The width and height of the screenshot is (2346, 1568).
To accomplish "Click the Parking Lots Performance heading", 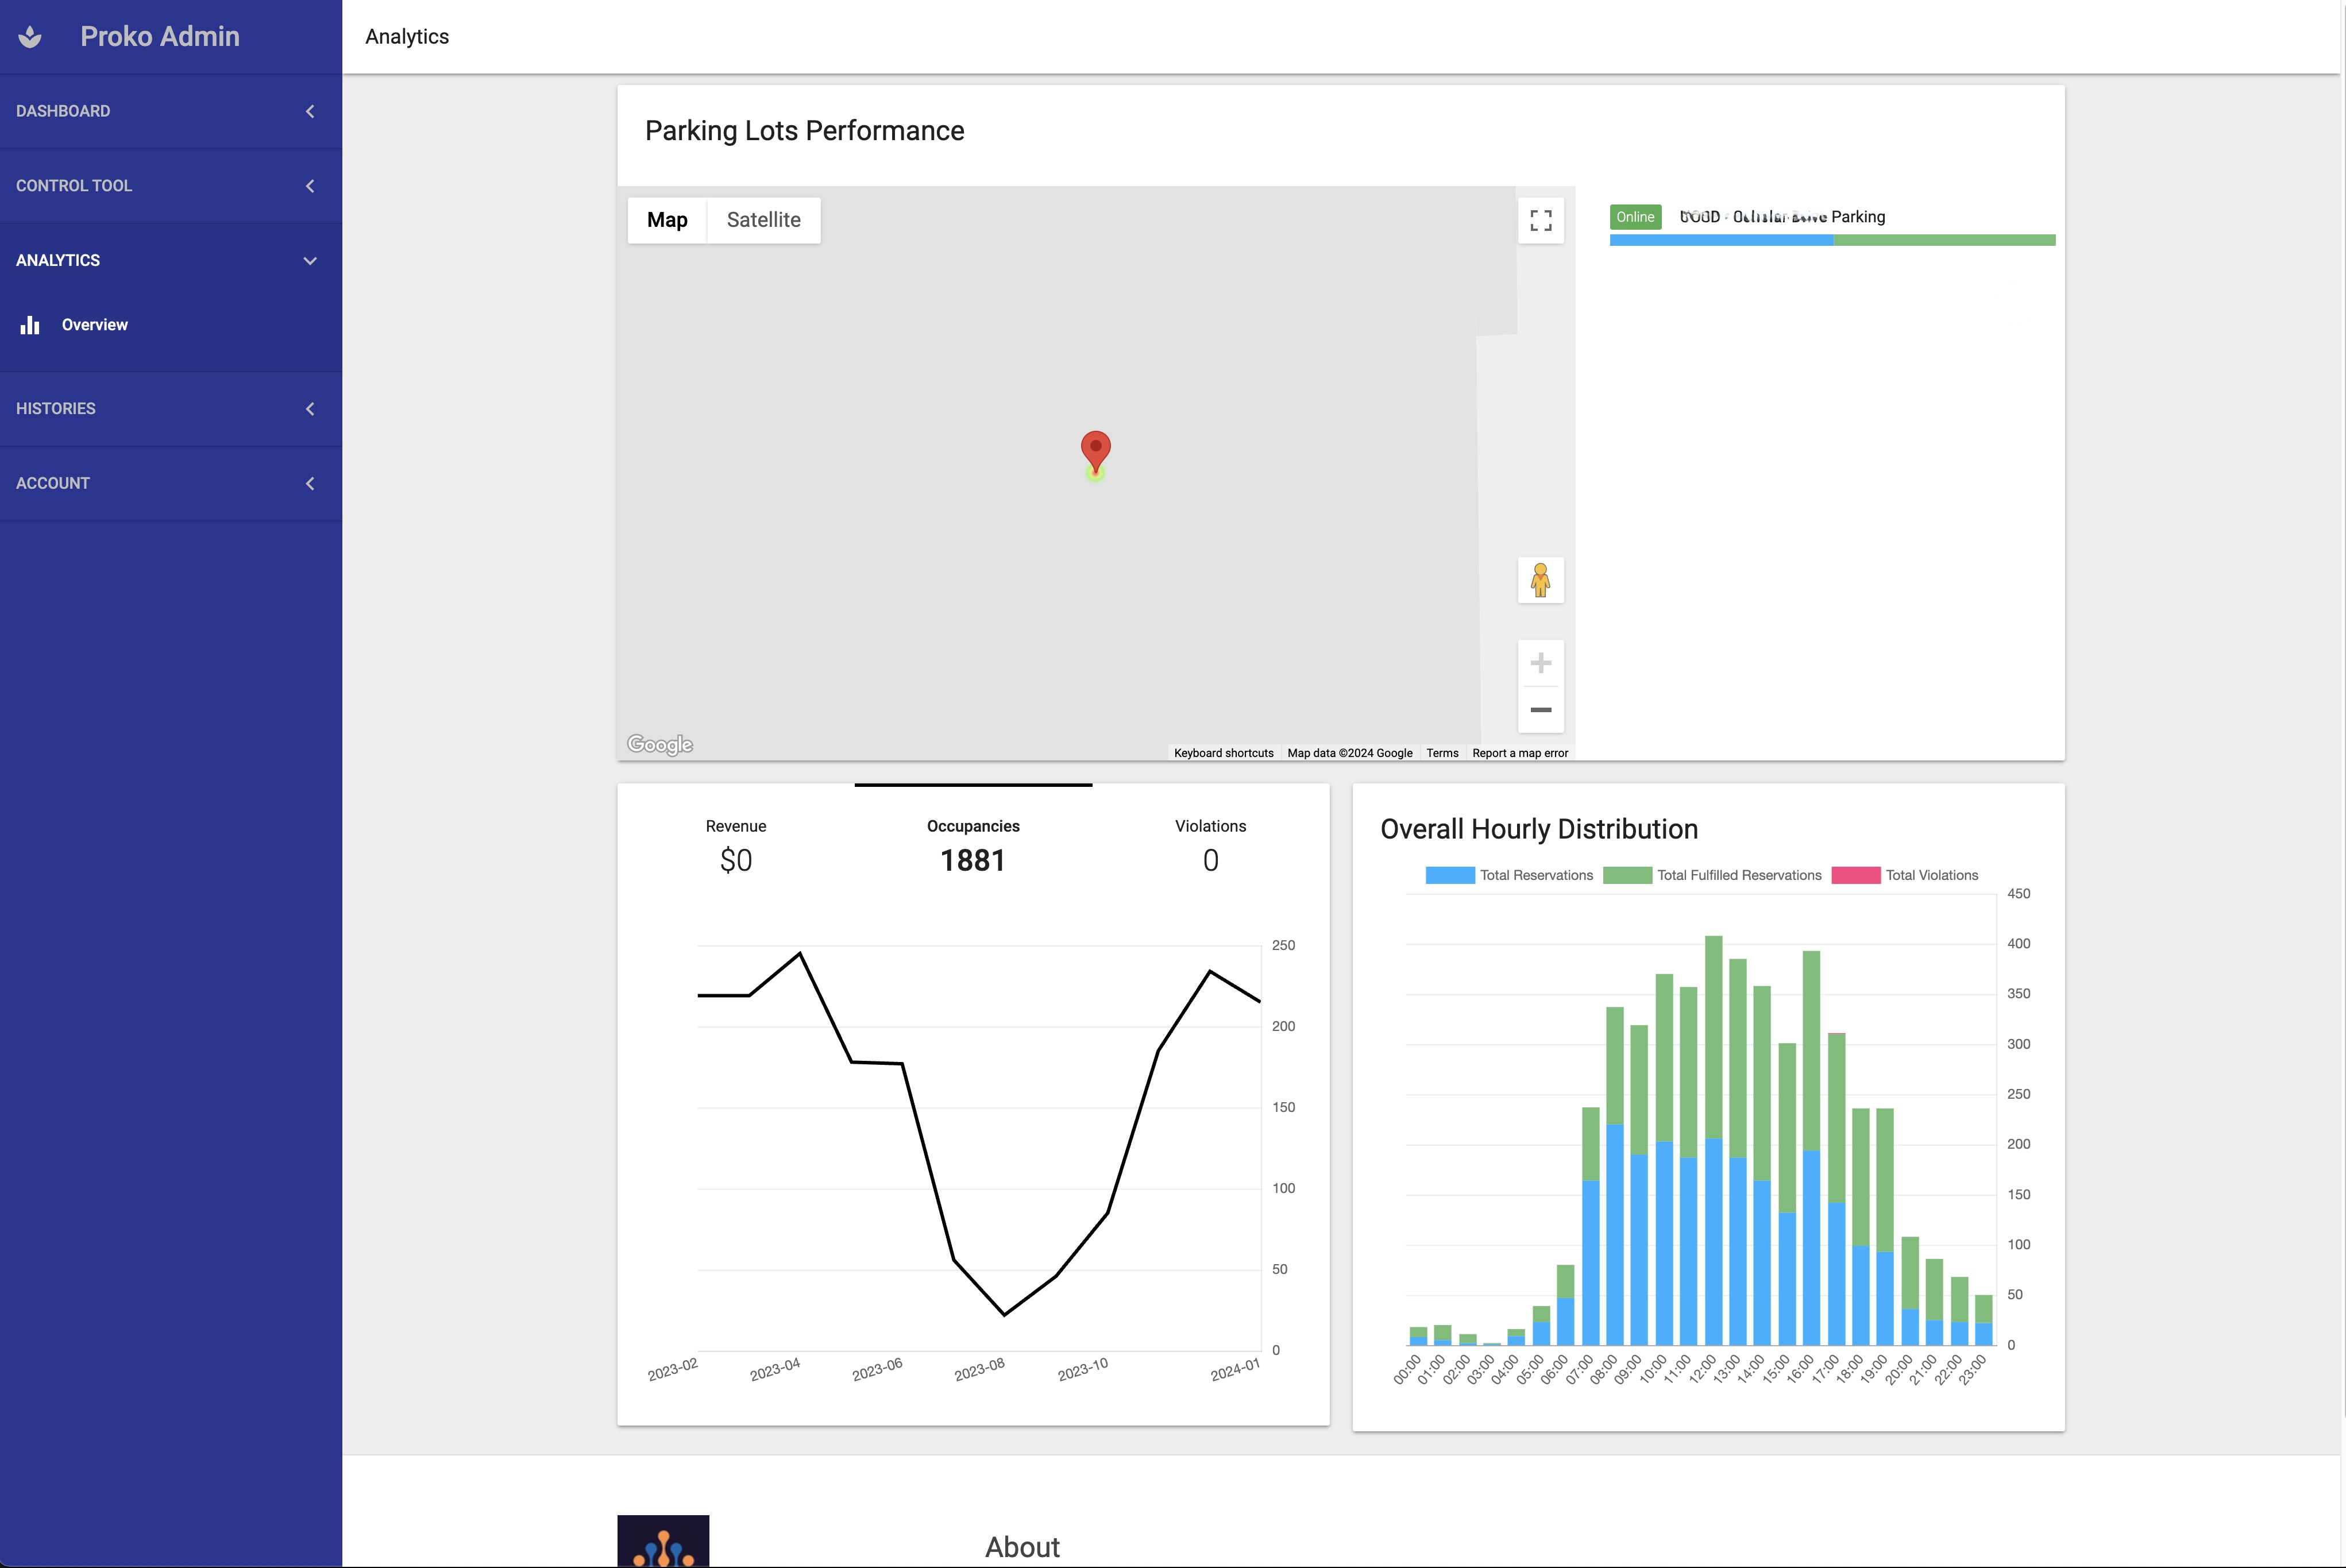I will coord(804,131).
